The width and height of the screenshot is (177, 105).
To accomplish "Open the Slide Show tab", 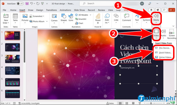I will point(79,10).
